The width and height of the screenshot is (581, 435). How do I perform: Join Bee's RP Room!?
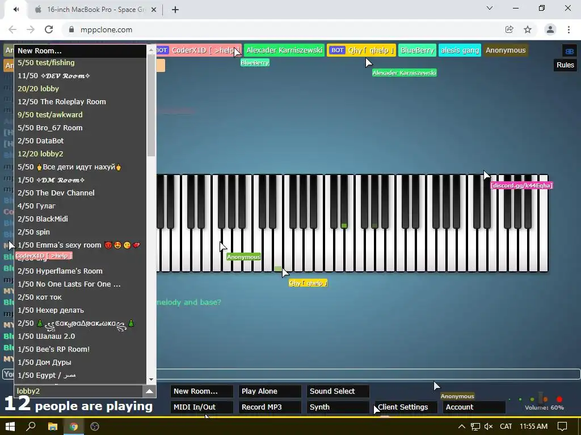[80, 349]
